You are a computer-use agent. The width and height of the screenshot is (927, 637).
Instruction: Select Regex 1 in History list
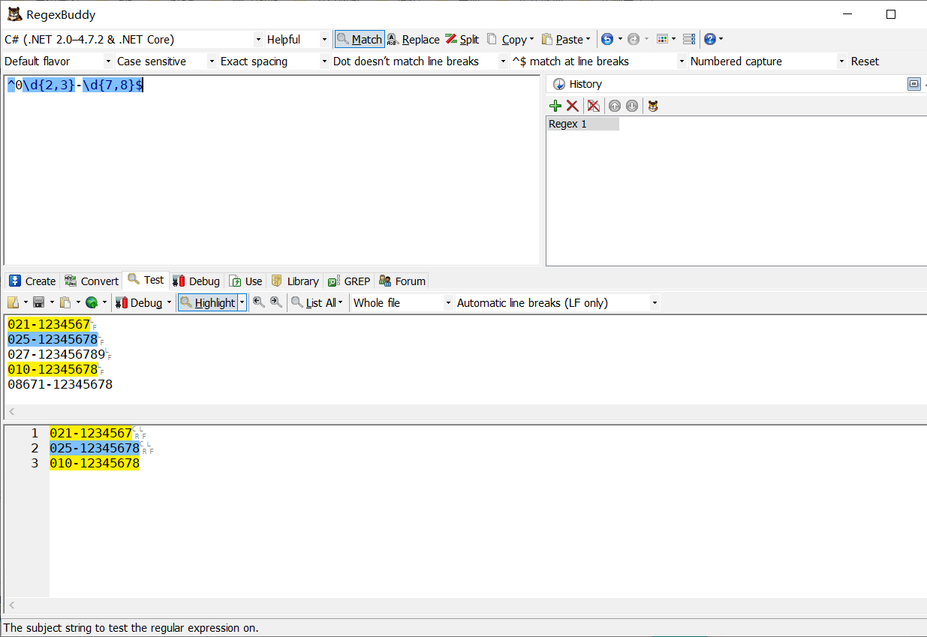point(583,124)
